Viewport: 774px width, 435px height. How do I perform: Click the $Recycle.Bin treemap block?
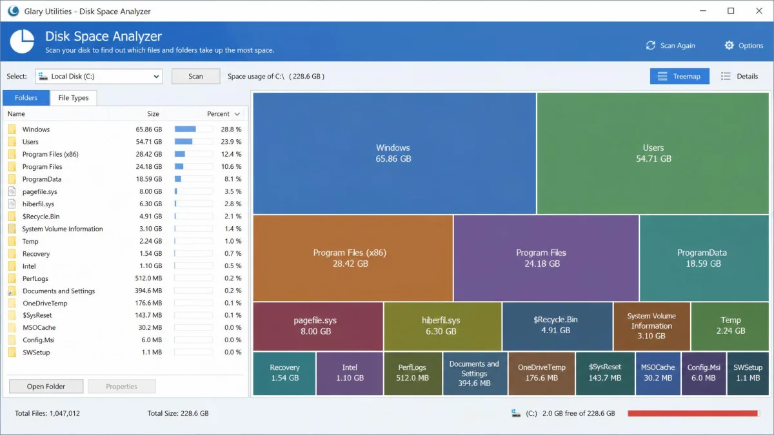[557, 326]
